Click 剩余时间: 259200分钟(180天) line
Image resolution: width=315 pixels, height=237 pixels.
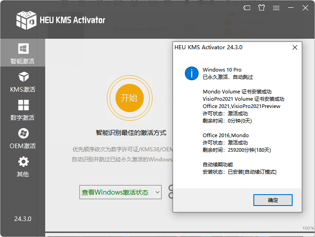tap(236, 150)
